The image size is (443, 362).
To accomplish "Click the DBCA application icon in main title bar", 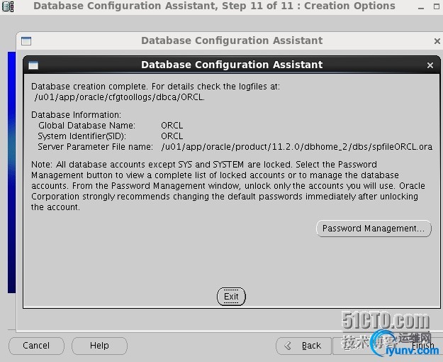I will click(x=8, y=6).
